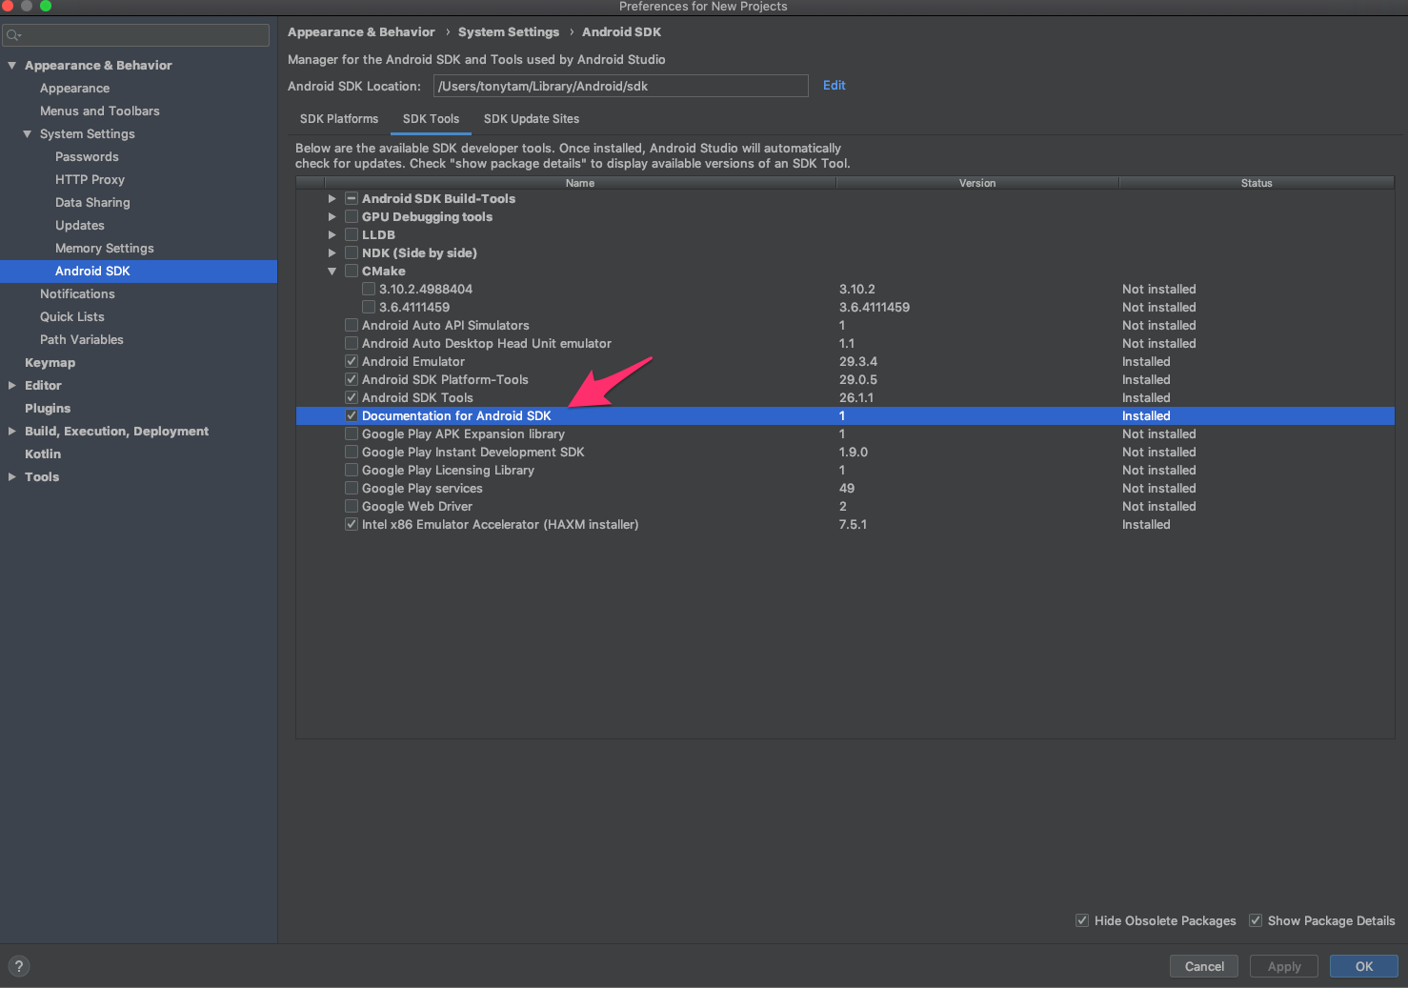Expand Build, Execution, Deployment section
Viewport: 1408px width, 988px height.
[12, 431]
